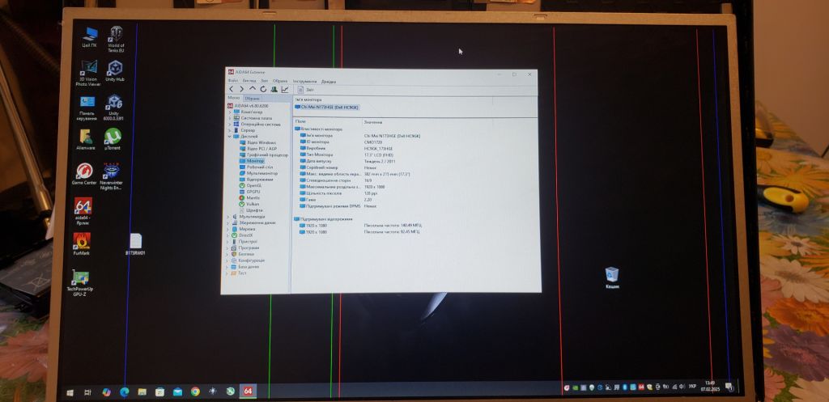829x402 pixels.
Task: Open the Обране menu in menu bar
Action: point(280,81)
